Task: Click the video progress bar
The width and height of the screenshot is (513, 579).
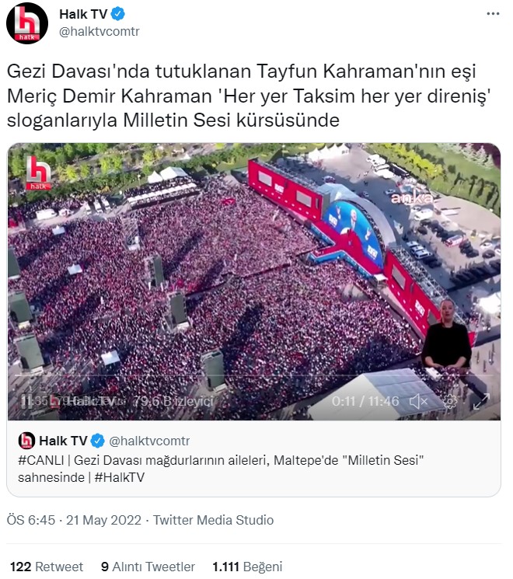Action: tap(254, 375)
